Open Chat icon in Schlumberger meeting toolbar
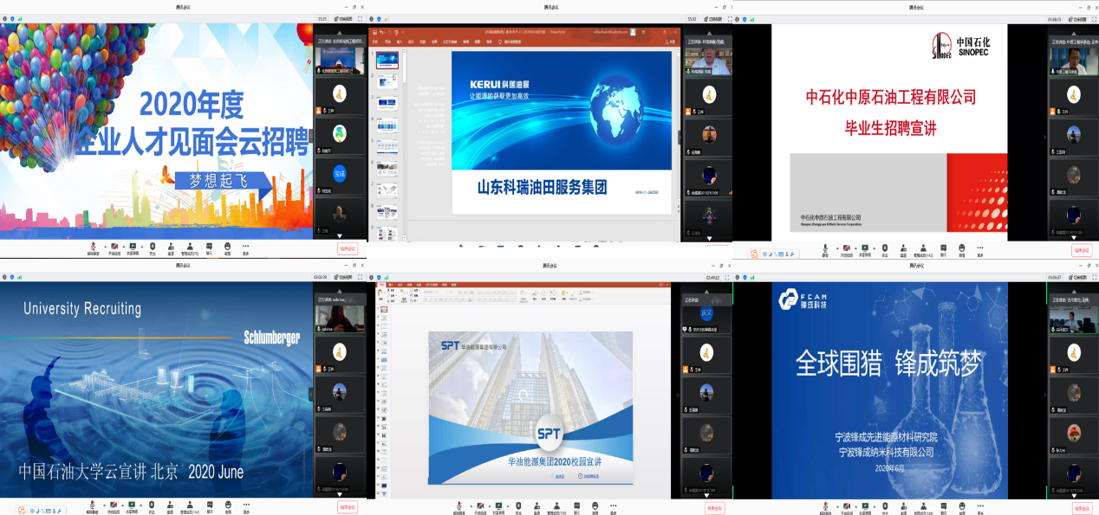 pyautogui.click(x=209, y=505)
